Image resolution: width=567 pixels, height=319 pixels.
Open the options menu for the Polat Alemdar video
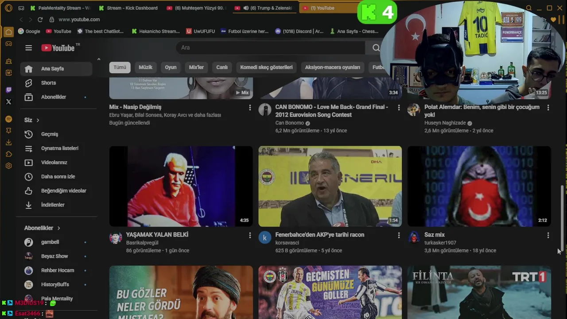548,108
